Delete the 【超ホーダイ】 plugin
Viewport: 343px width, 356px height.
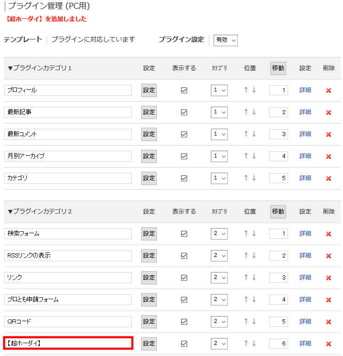[328, 344]
